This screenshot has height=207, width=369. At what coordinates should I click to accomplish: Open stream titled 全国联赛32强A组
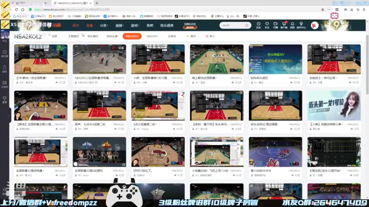click(x=89, y=171)
